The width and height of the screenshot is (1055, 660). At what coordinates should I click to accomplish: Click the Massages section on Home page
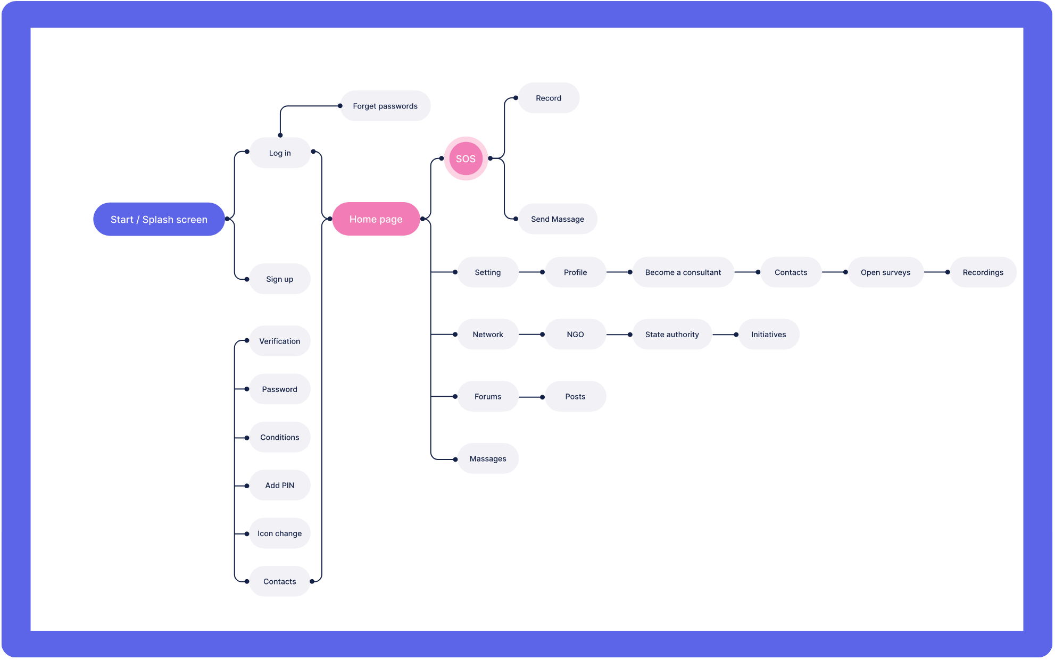coord(487,457)
